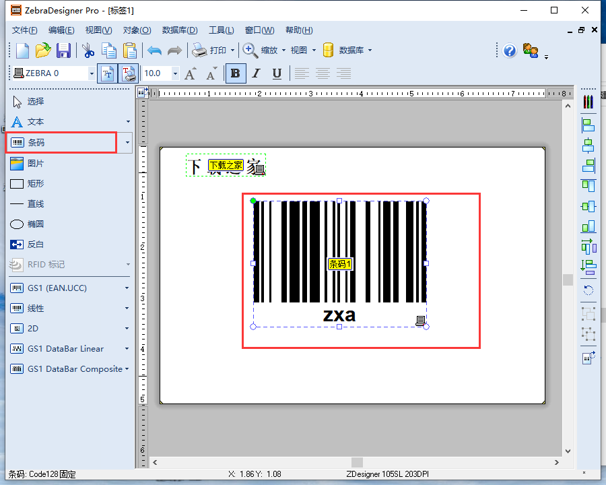Click the Cut scissors icon

(88, 51)
